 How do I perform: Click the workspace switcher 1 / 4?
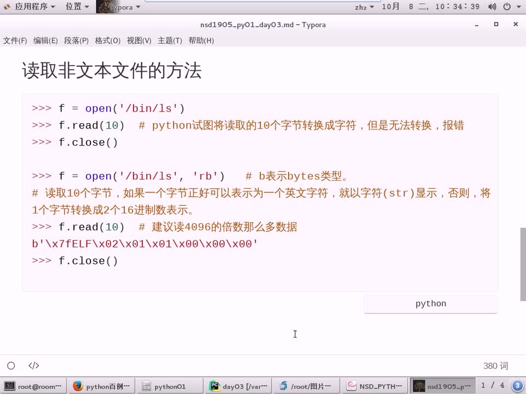[493, 386]
